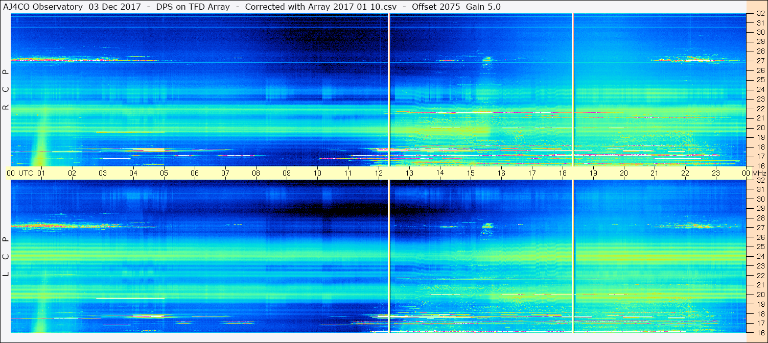Click the 20 MHz tick label of RCP panel
Screen dimensions: 768x343
(x=760, y=128)
